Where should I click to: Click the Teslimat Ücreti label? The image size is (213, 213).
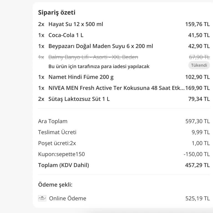pos(57,132)
